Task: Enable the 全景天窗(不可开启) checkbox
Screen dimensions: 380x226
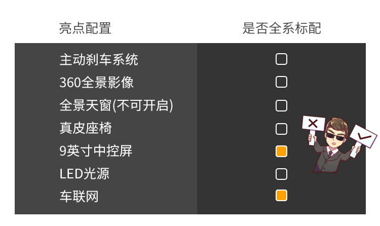Action: (x=281, y=105)
